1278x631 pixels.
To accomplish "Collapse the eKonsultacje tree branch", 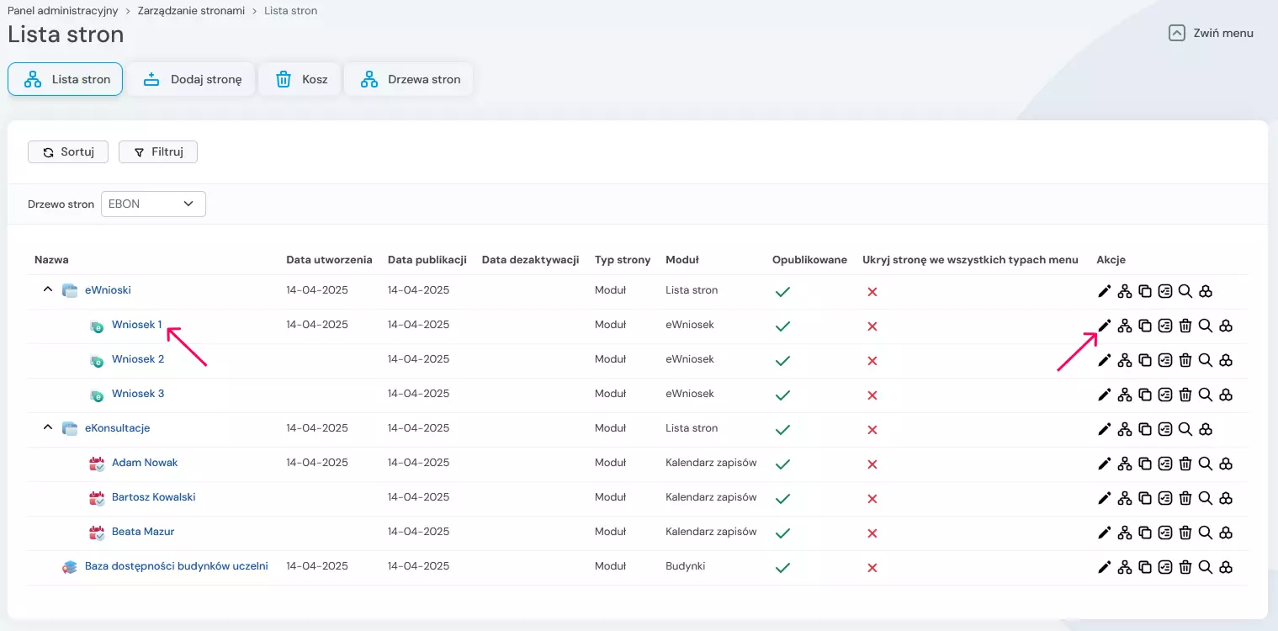I will (48, 428).
